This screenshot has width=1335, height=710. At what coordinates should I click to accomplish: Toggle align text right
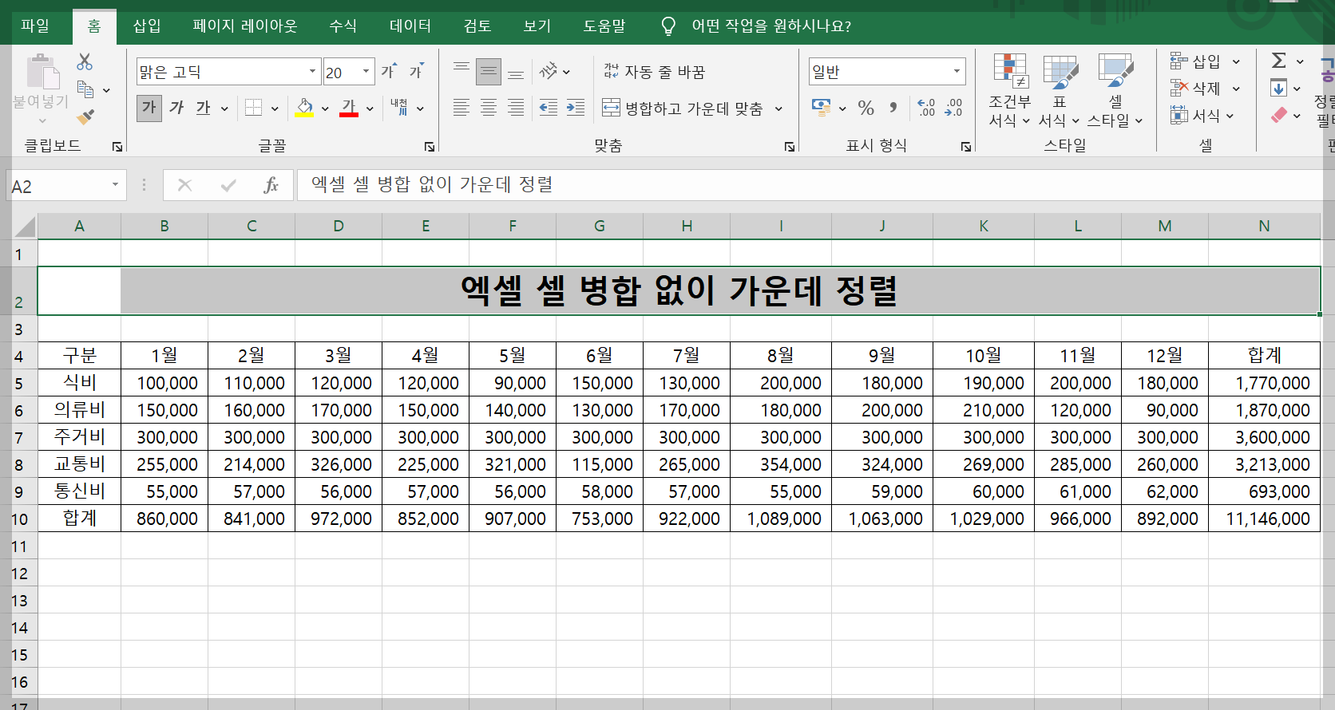(x=516, y=108)
